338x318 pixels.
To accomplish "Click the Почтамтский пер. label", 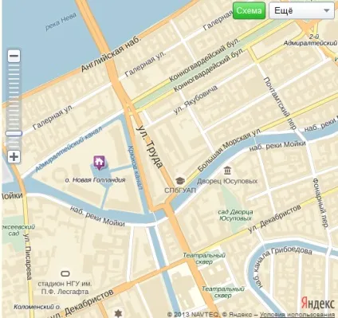I will [x=280, y=104].
